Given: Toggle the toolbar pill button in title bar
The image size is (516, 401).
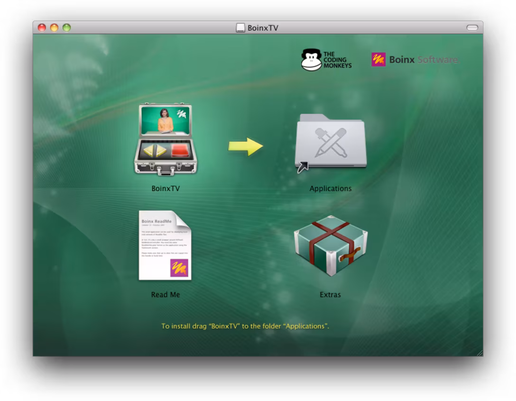Looking at the screenshot, I should click(x=472, y=27).
